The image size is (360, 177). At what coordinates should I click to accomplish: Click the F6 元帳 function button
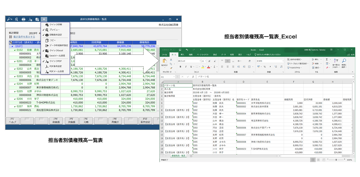tap(86, 121)
